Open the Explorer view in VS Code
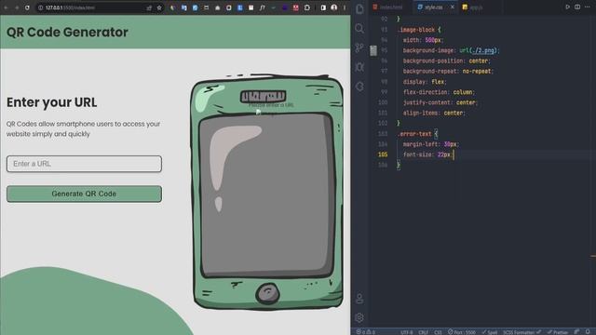This screenshot has width=596, height=335. [x=359, y=8]
